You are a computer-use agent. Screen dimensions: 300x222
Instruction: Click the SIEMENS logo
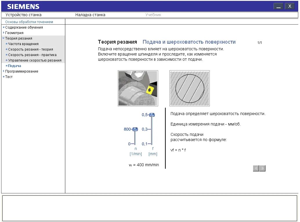pyautogui.click(x=23, y=7)
